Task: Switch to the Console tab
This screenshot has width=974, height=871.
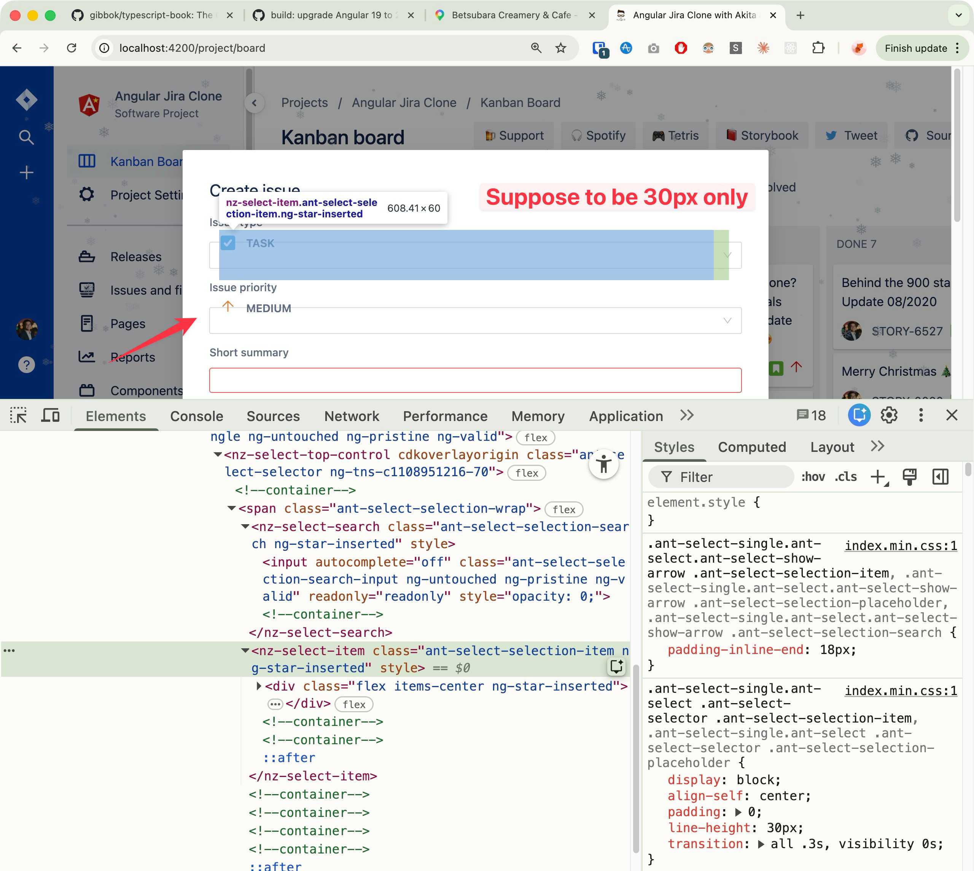Action: 197,416
